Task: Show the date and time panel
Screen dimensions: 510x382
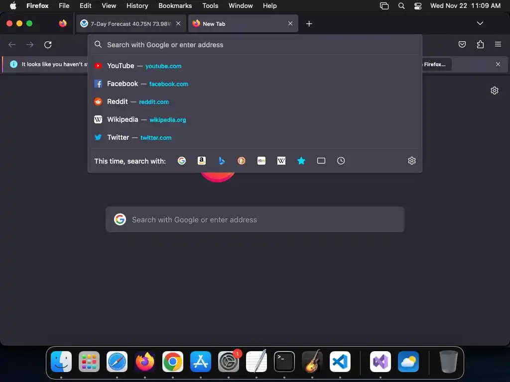Action: pyautogui.click(x=465, y=5)
